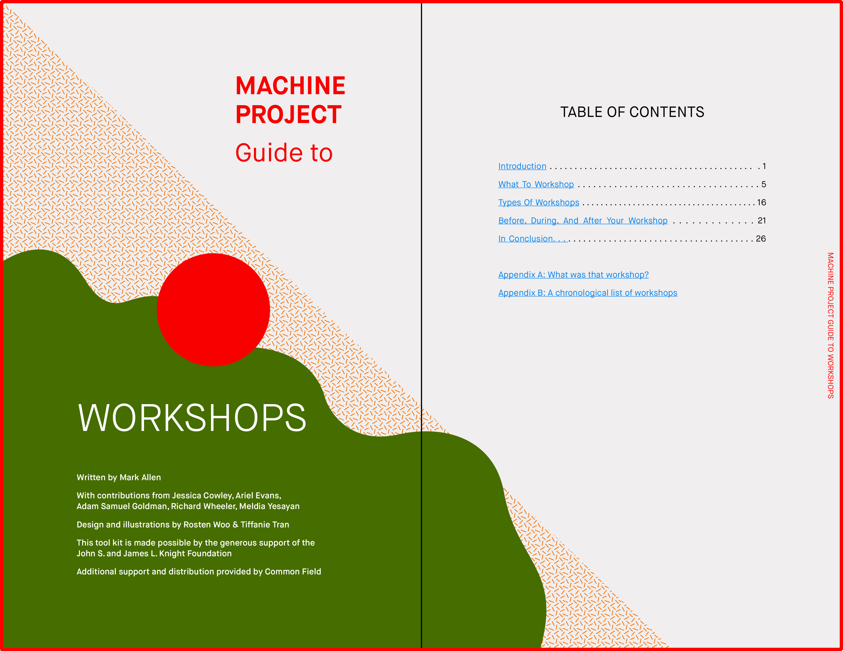Click 'Additional support and distribution' Common Field line

pyautogui.click(x=199, y=572)
